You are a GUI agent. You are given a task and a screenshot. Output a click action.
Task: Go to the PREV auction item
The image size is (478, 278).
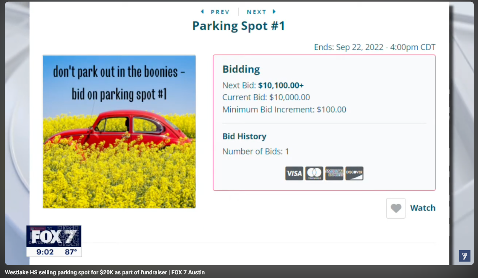coord(220,12)
